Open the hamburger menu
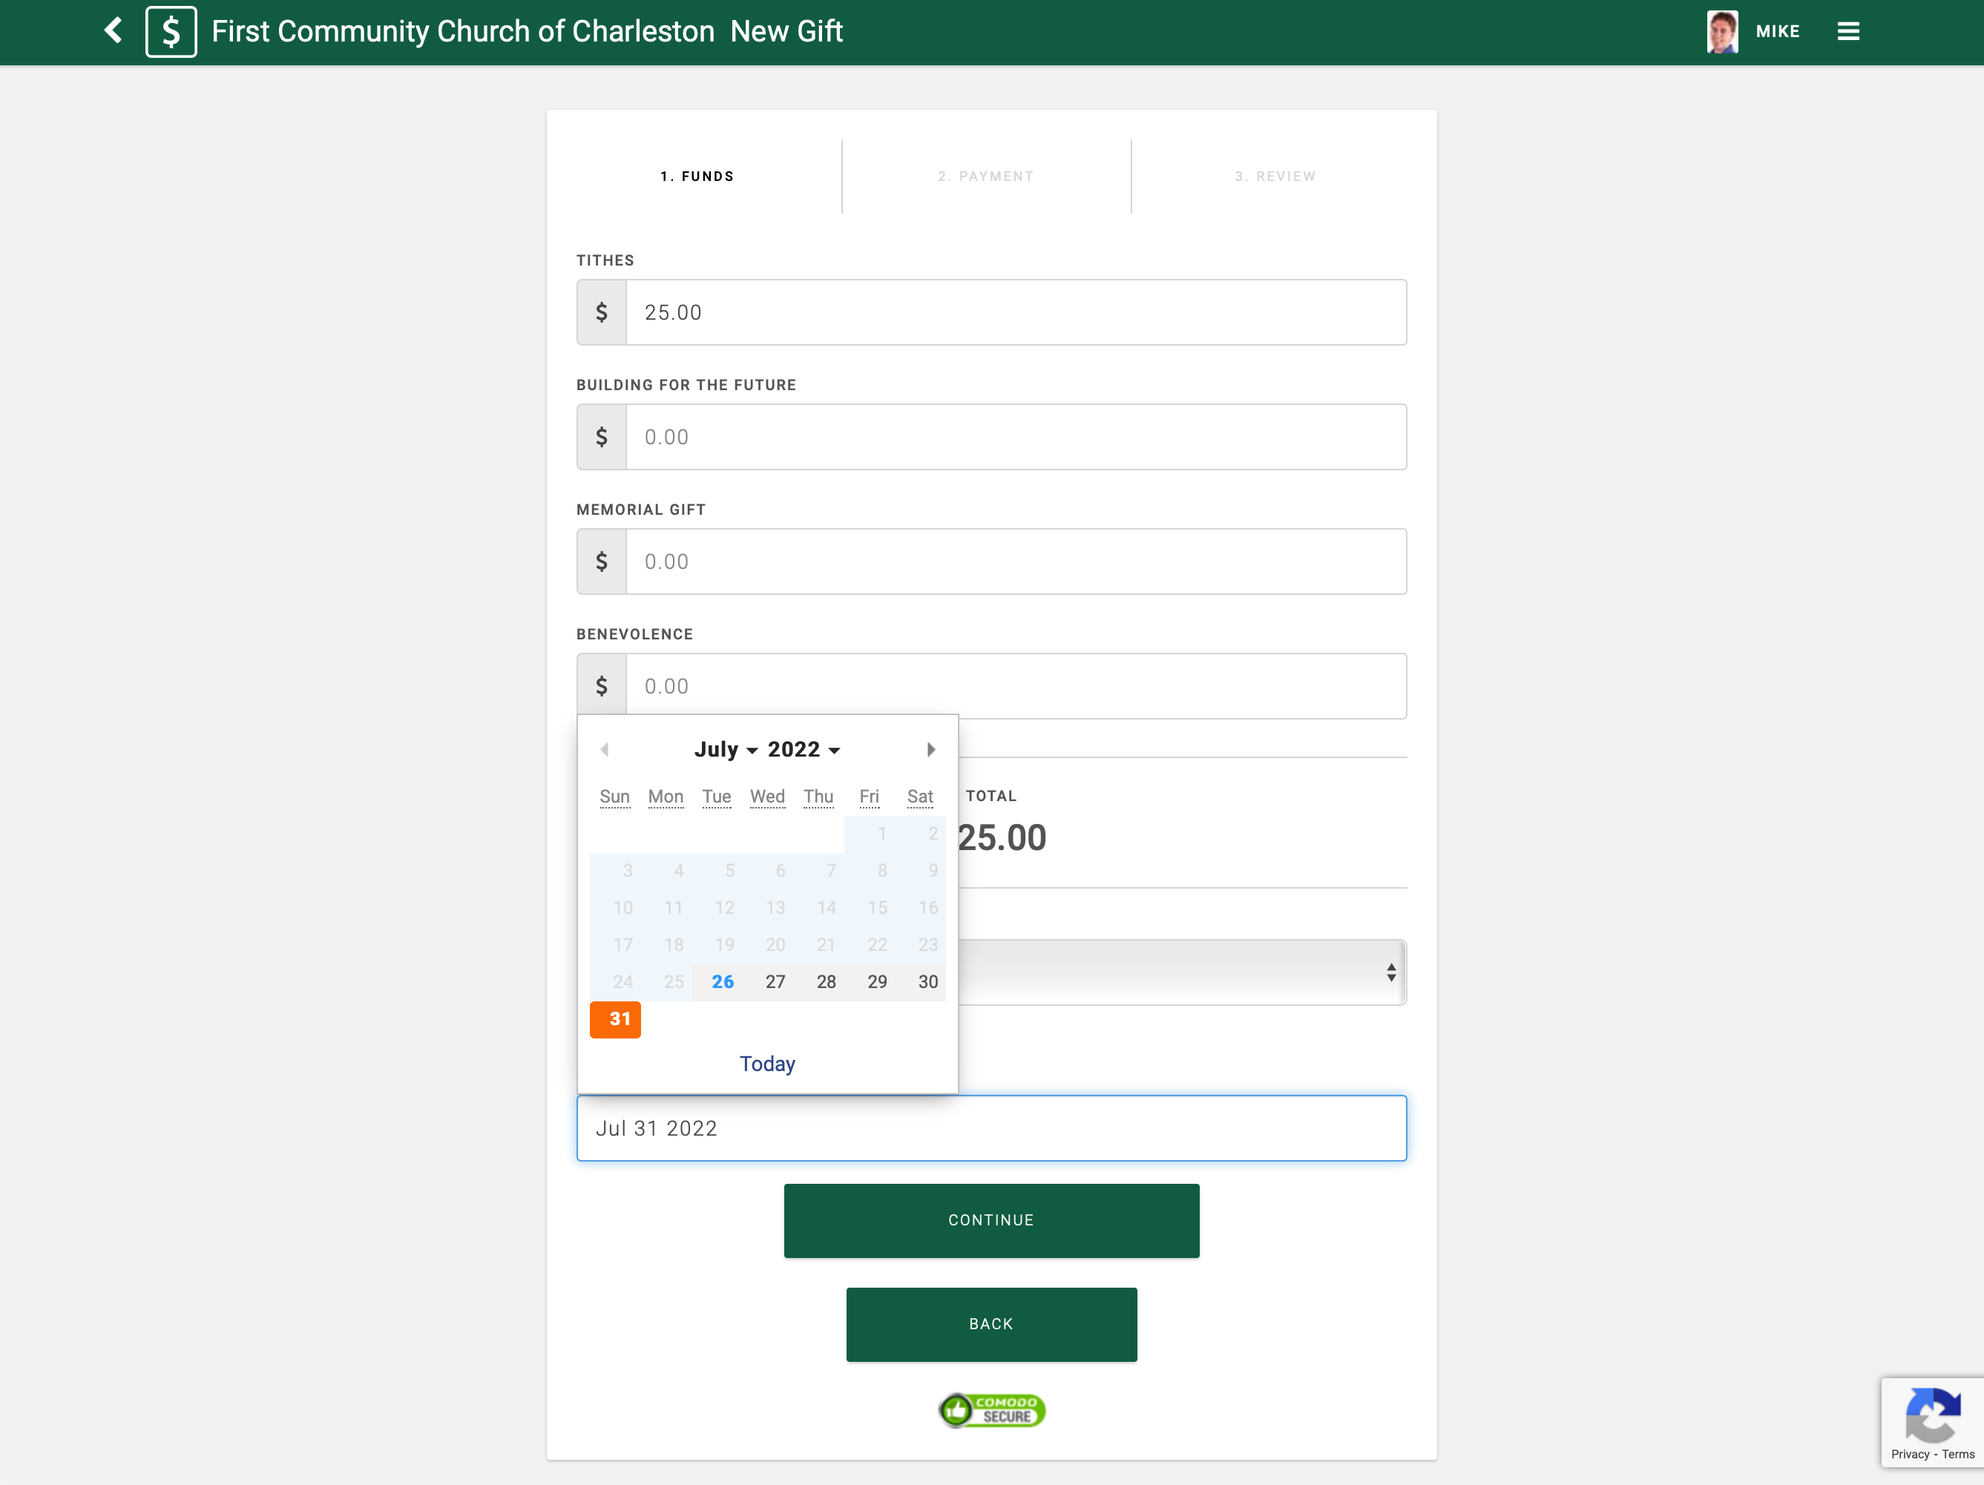This screenshot has width=1984, height=1485. click(x=1847, y=31)
